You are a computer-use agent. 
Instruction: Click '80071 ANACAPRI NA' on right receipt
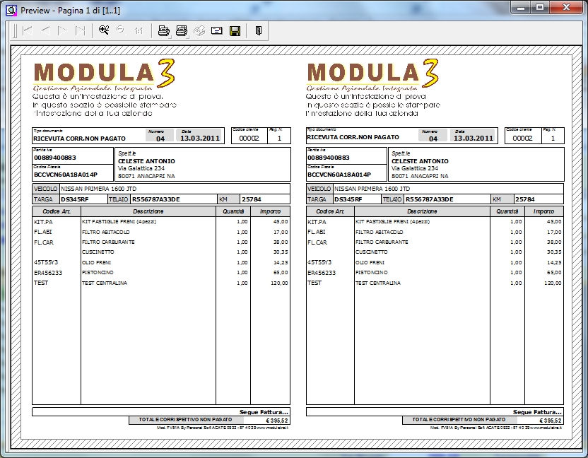[x=420, y=176]
